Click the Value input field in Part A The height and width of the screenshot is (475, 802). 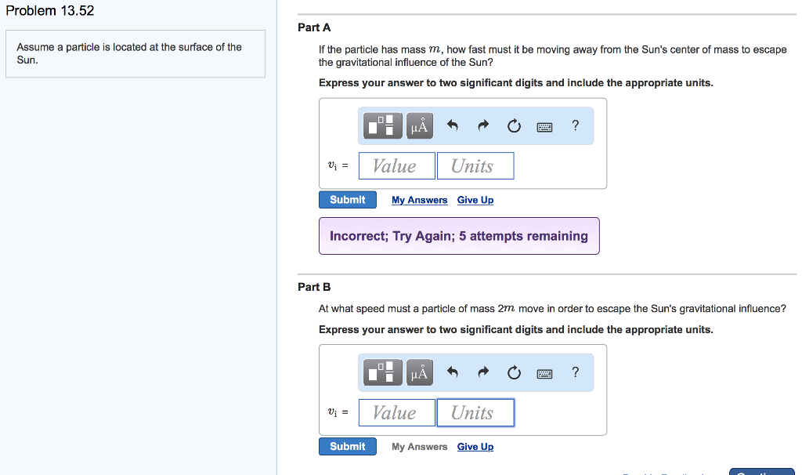[396, 165]
